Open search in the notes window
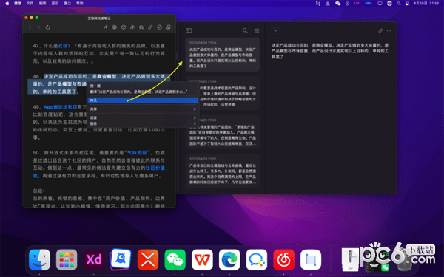Image resolution: width=444 pixels, height=277 pixels. [245, 30]
